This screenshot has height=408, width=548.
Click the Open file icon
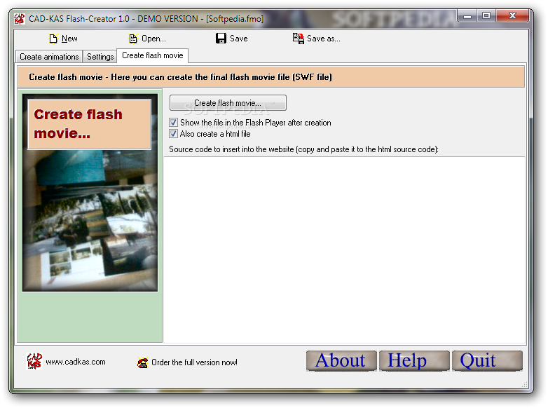point(133,39)
